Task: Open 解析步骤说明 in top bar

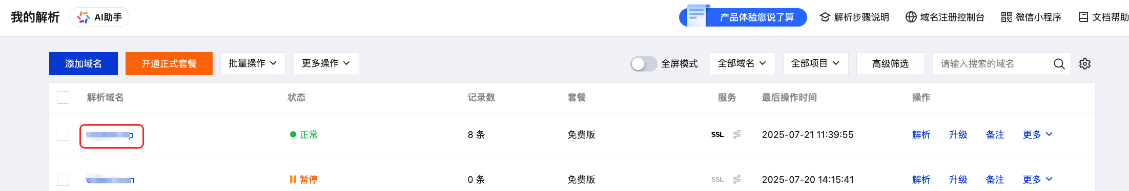Action: click(854, 17)
